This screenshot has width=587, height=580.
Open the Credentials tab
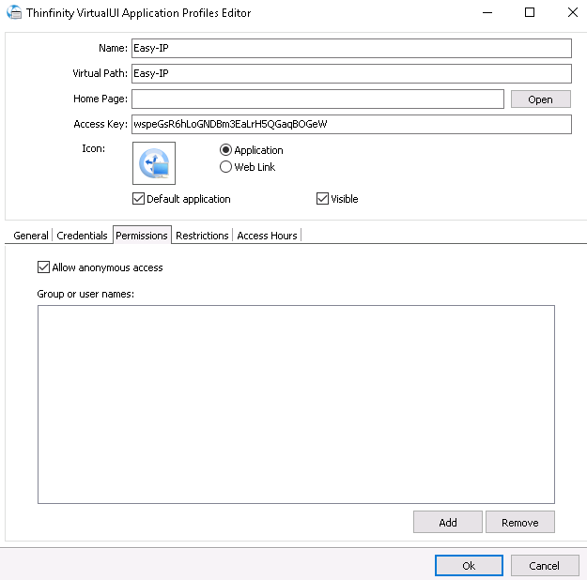pos(82,236)
